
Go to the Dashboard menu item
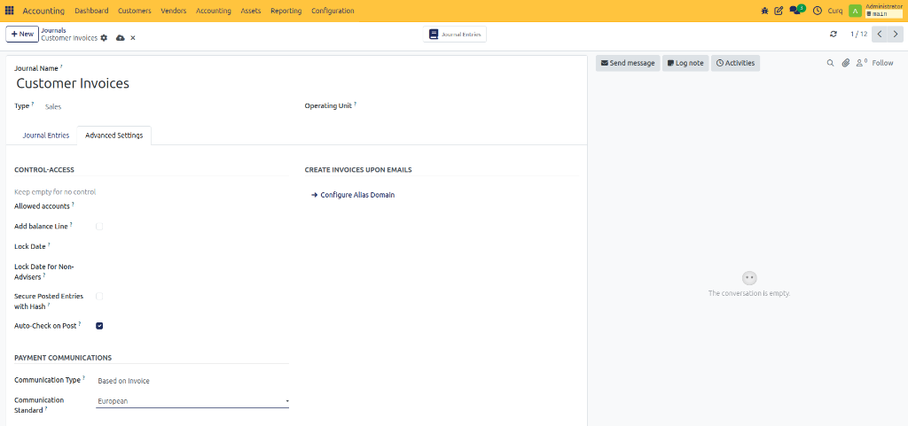91,11
